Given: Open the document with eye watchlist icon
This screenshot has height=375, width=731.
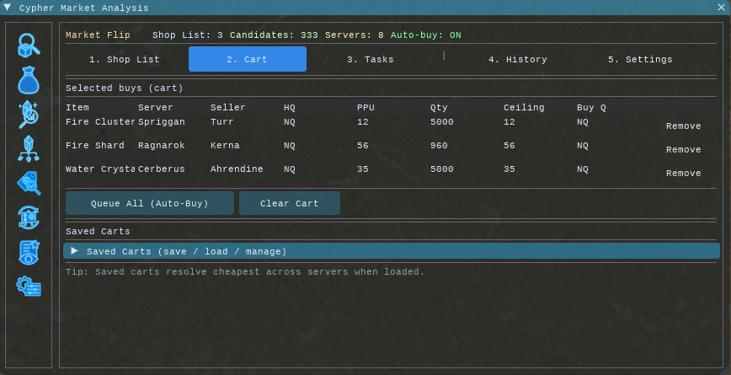Looking at the screenshot, I should point(29,252).
